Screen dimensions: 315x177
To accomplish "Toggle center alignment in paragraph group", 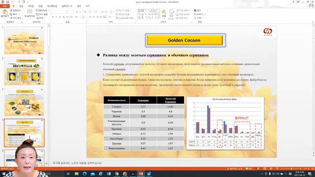I will pos(94,17).
